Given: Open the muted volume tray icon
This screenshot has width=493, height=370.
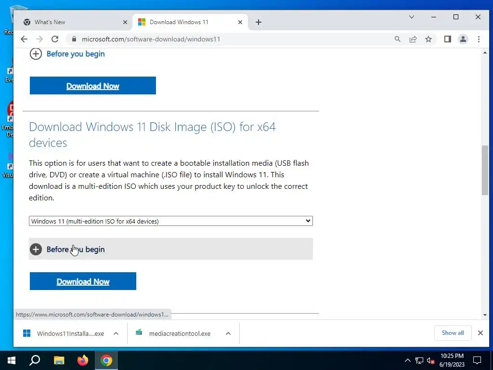Looking at the screenshot, I should coord(431,360).
